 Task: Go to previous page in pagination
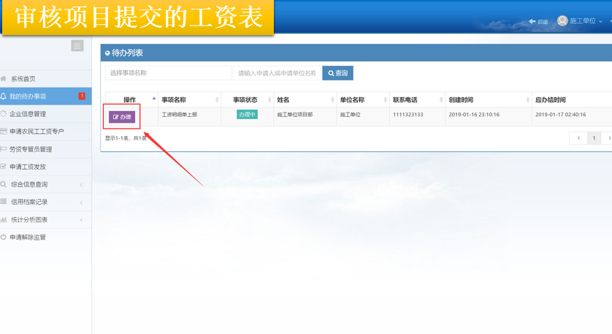click(x=578, y=138)
